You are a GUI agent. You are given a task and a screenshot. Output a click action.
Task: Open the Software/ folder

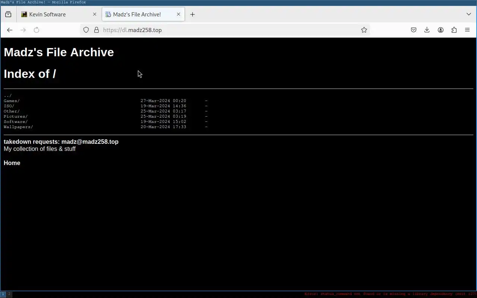(x=16, y=122)
